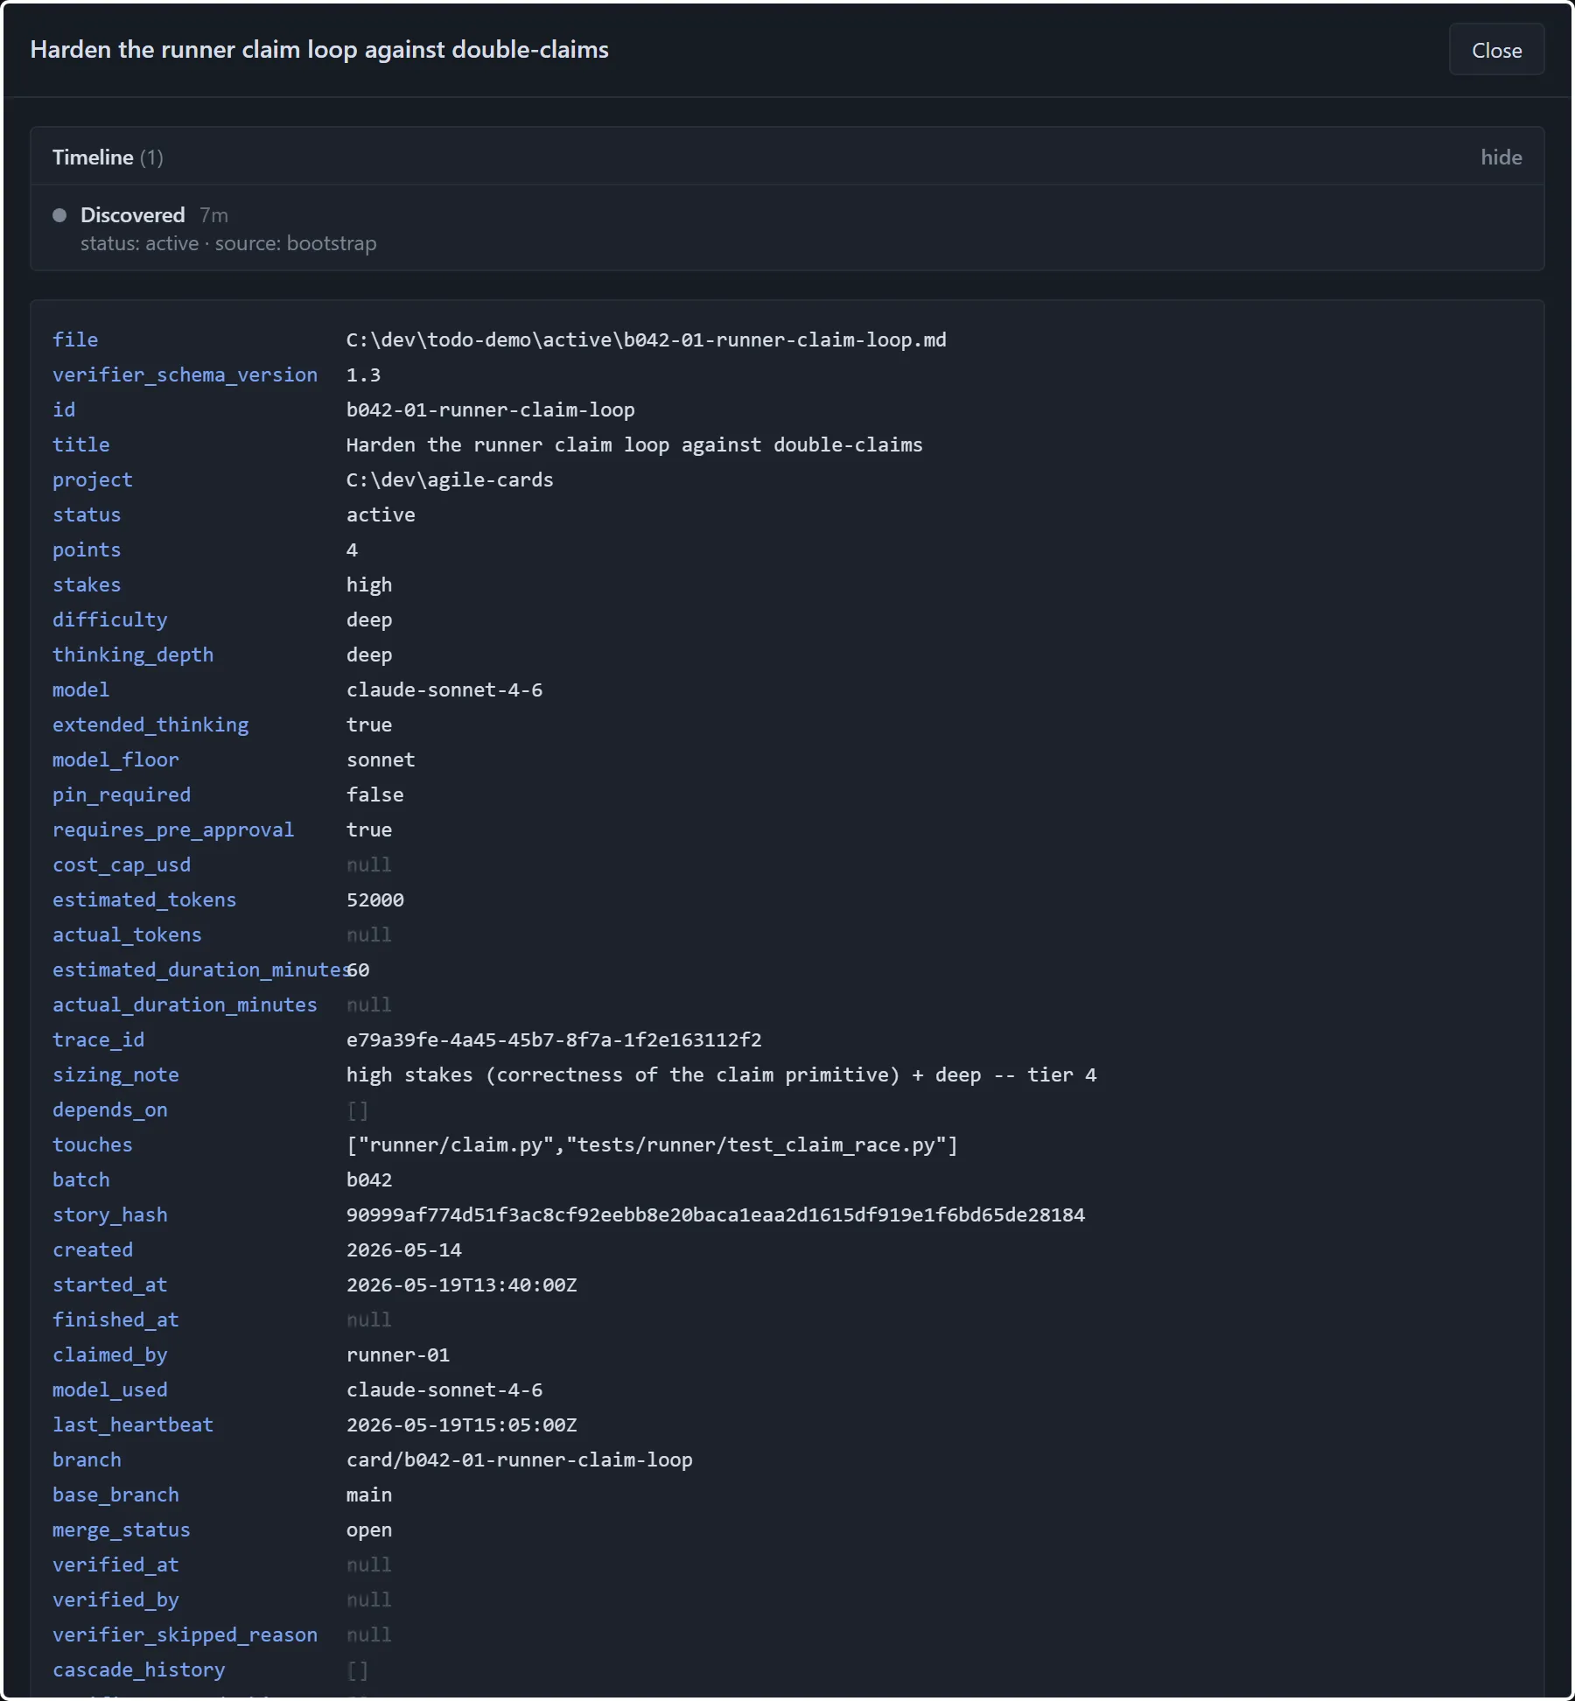Select the merge_status field label
The image size is (1575, 1701).
[x=121, y=1529]
